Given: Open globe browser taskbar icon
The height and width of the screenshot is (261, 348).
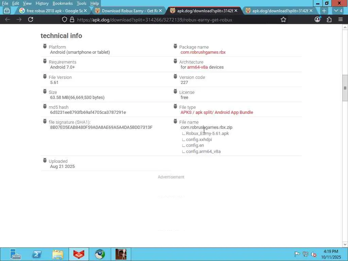Looking at the screenshot, I should (100, 254).
